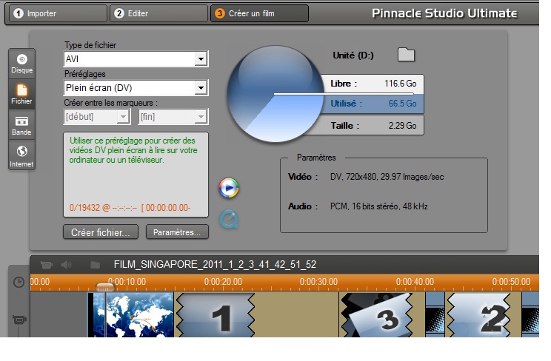Click the Unité (D:) label
Screen dimensions: 551x361
[x=353, y=55]
